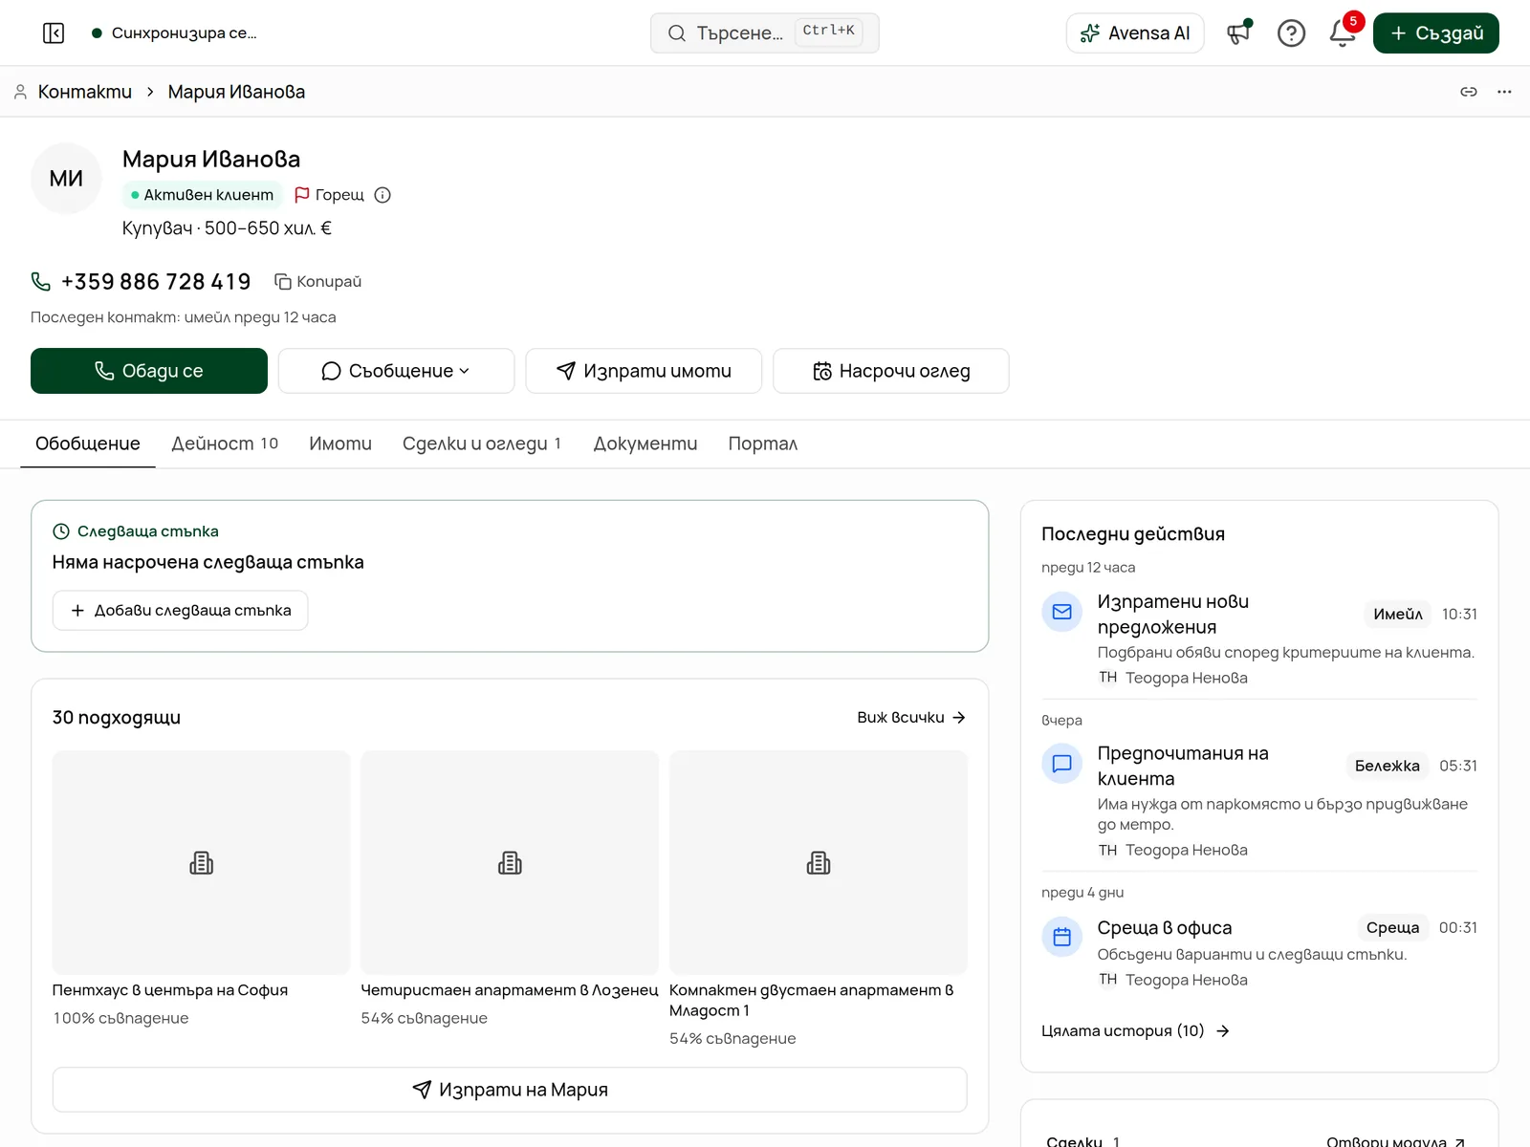The height and width of the screenshot is (1147, 1530).
Task: Open Цялата история (10) link
Action: coord(1135,1030)
